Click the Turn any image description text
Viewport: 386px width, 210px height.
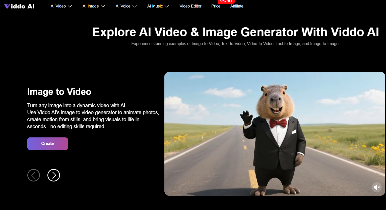point(93,116)
